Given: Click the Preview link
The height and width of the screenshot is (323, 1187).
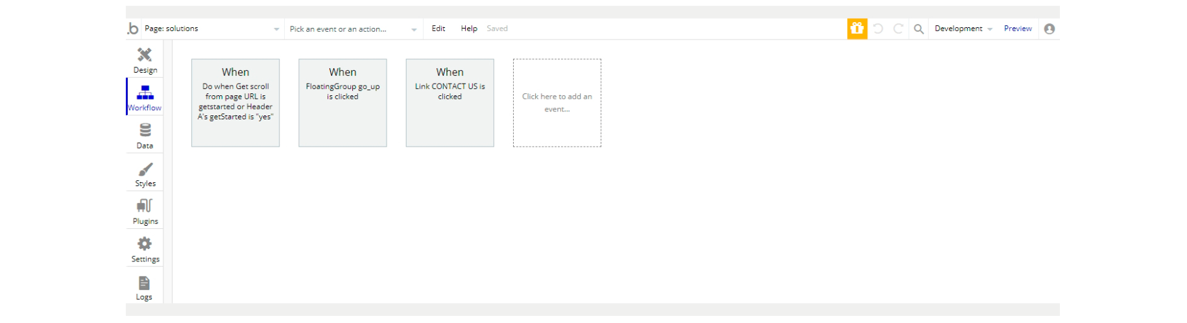Looking at the screenshot, I should click(x=1018, y=29).
